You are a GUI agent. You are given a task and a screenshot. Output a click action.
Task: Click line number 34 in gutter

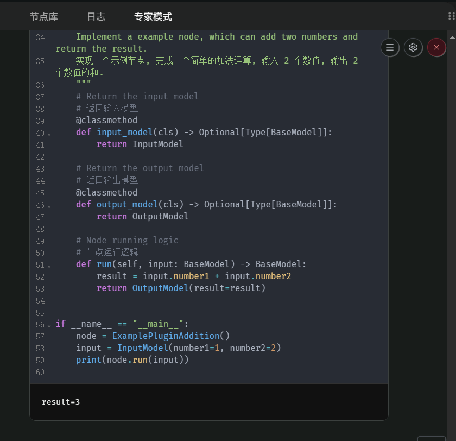tap(40, 37)
